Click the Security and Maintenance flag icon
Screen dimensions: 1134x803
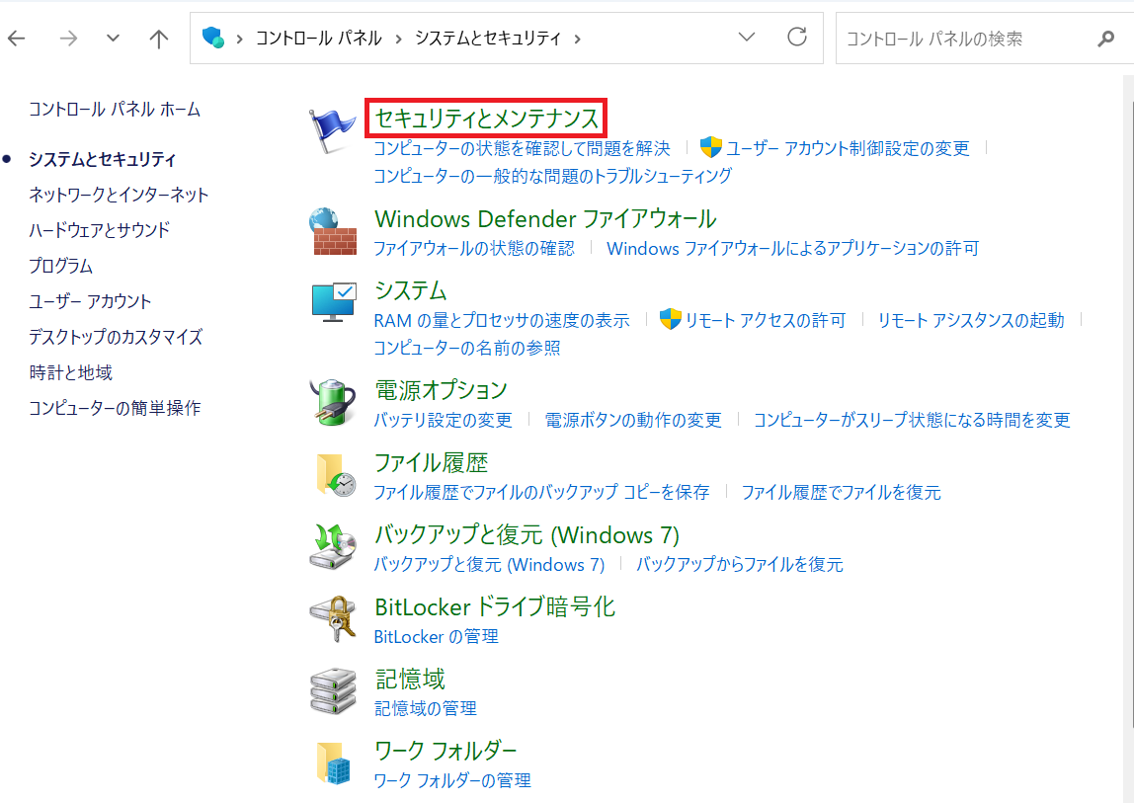tap(332, 131)
